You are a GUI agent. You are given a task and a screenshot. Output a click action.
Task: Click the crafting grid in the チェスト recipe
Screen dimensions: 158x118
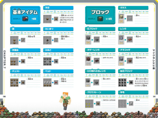click(14, 83)
